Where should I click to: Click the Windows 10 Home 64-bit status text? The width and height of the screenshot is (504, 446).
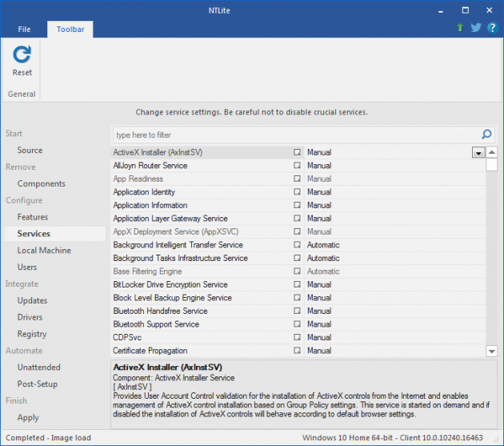(x=392, y=438)
